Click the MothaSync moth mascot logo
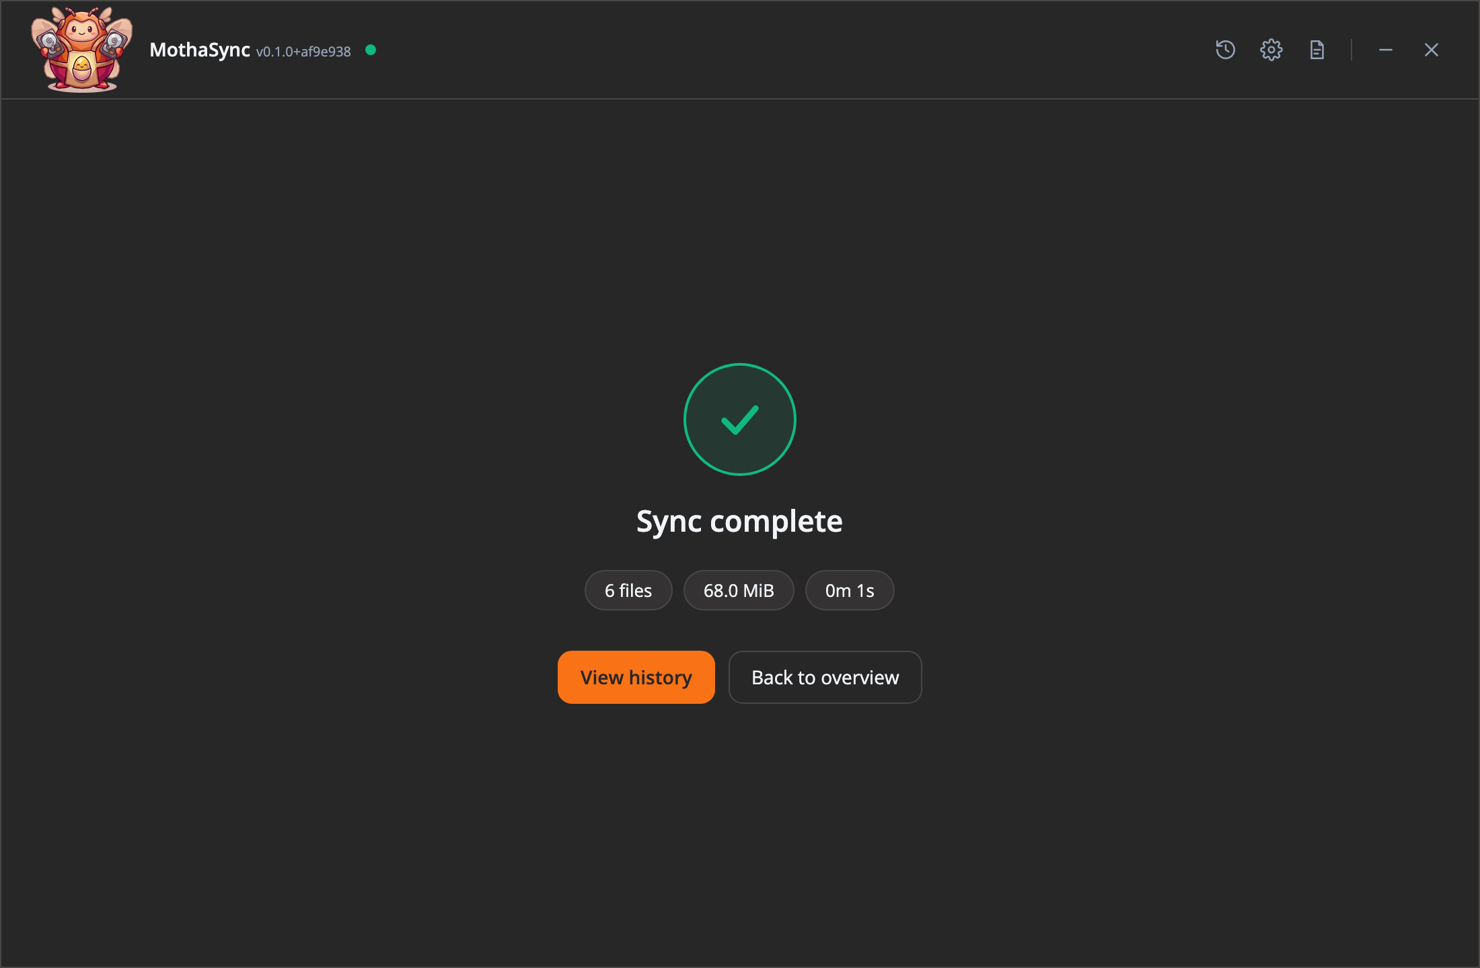The width and height of the screenshot is (1480, 968). (82, 50)
